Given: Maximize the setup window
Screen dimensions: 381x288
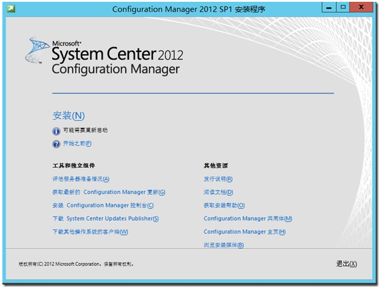Looking at the screenshot, I should [x=343, y=7].
